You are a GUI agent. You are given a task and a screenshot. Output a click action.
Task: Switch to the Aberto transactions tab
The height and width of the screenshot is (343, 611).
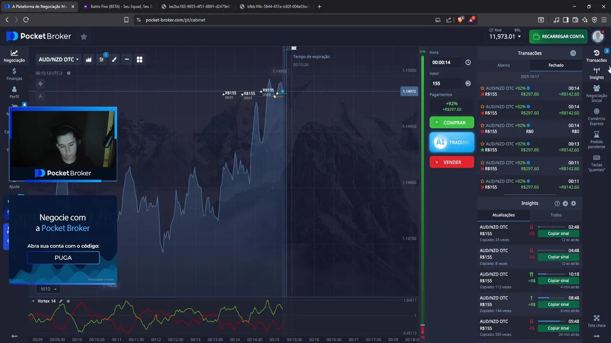(504, 65)
